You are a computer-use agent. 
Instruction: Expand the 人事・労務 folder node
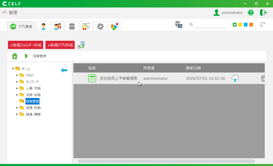pos(17,88)
